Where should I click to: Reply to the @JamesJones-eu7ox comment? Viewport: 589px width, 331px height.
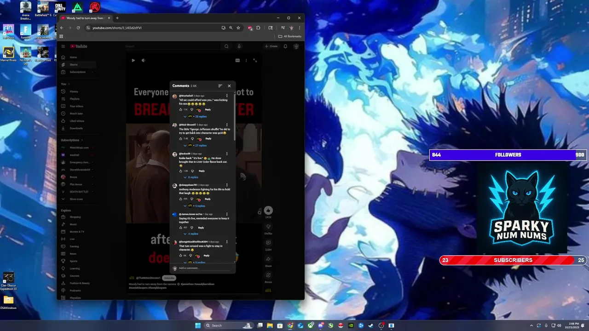pos(201,228)
